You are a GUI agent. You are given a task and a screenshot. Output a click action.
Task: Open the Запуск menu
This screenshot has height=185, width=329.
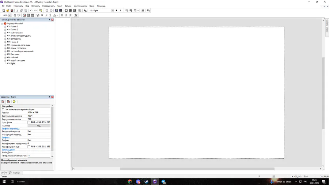tap(68, 6)
